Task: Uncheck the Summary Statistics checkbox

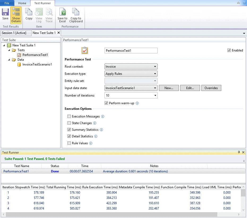Action: coord(69,130)
